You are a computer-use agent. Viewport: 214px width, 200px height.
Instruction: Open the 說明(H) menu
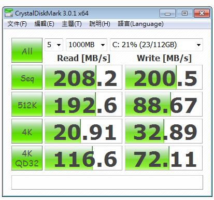point(99,24)
